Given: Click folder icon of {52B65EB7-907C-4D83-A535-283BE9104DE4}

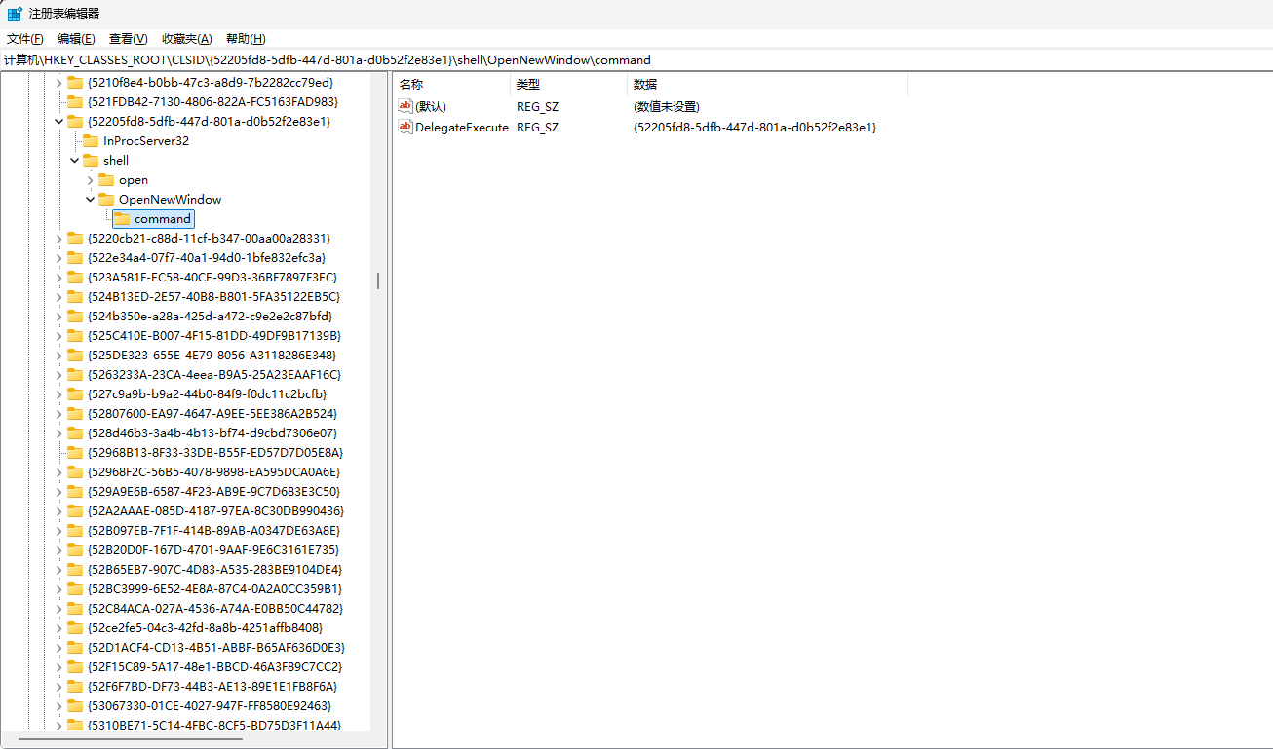Looking at the screenshot, I should pyautogui.click(x=75, y=570).
